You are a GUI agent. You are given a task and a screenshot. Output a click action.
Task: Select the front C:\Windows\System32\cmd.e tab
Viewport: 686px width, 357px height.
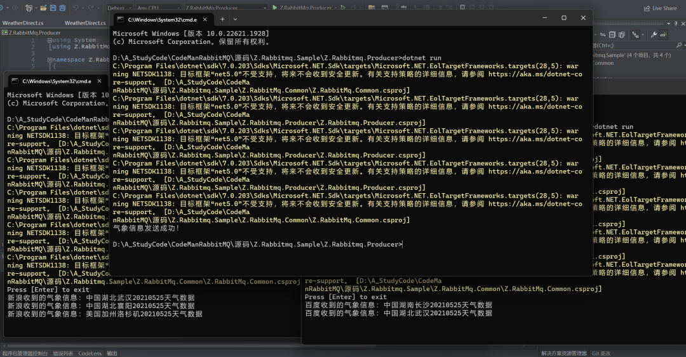pyautogui.click(x=163, y=20)
